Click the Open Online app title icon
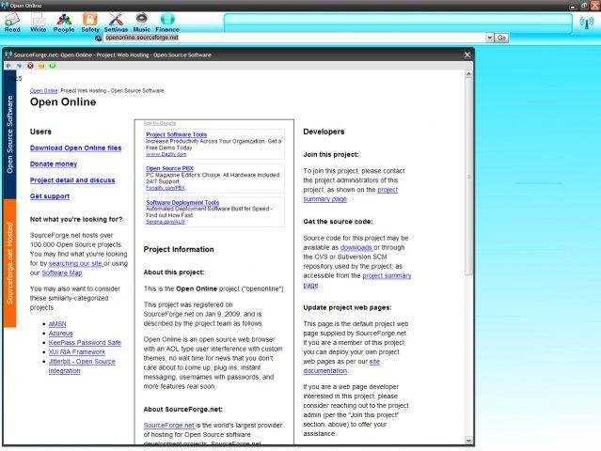601x451 pixels. [x=4, y=6]
